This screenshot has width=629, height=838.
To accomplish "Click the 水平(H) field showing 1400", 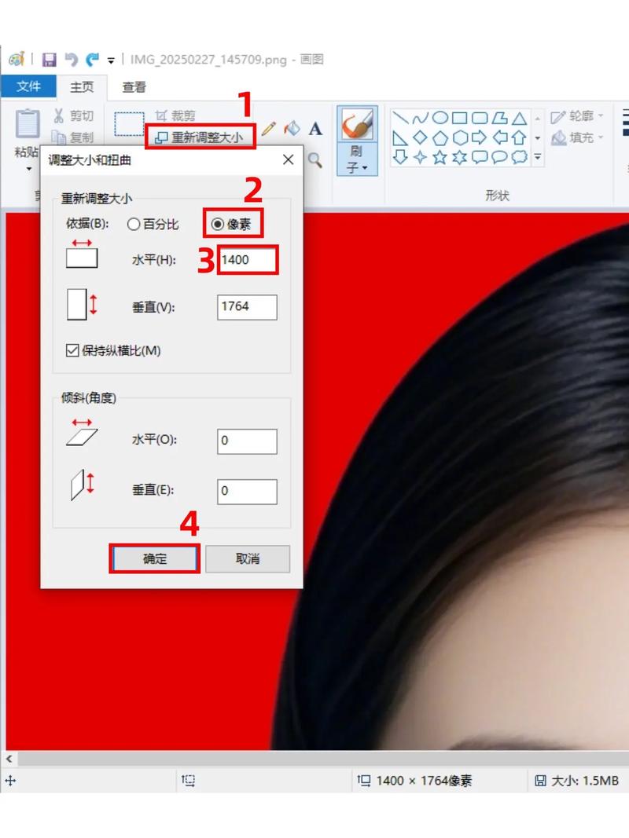I will click(247, 260).
